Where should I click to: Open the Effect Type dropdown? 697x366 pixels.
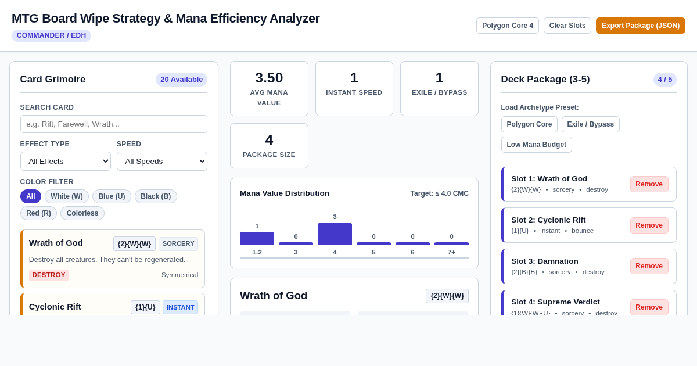click(66, 161)
